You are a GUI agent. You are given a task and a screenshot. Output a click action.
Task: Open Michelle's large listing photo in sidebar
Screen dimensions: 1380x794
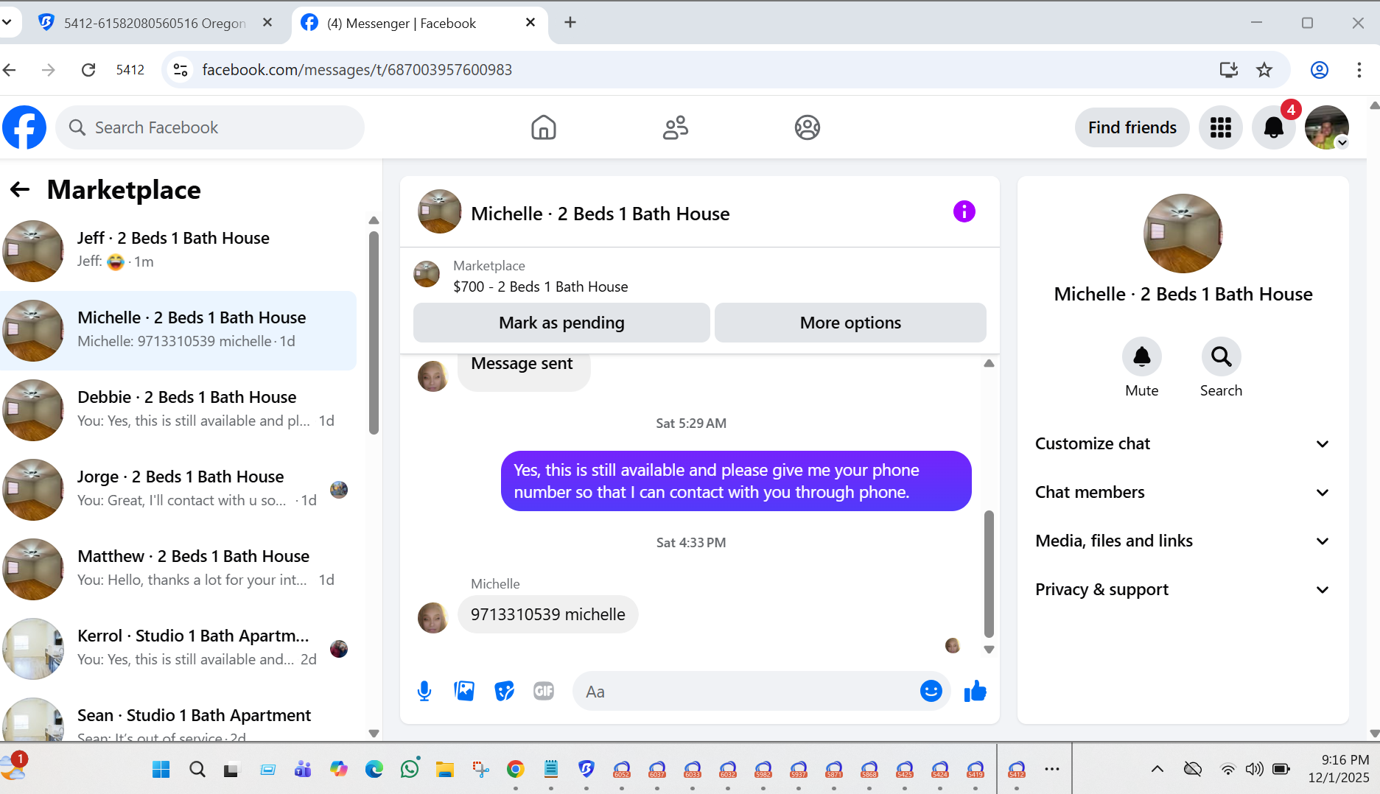(1183, 233)
